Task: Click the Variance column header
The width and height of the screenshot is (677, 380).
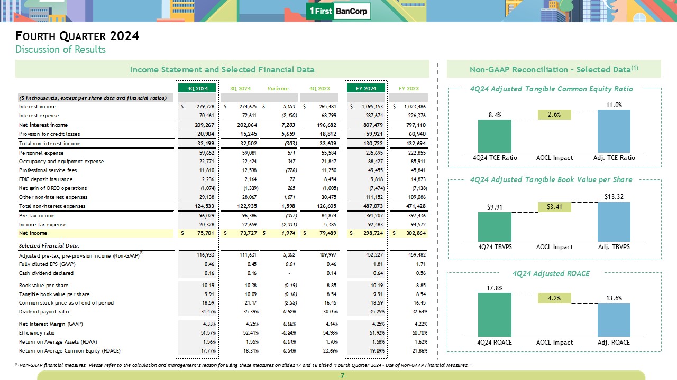Action: point(278,88)
